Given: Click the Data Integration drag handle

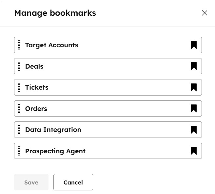Looking at the screenshot, I should tap(19, 130).
